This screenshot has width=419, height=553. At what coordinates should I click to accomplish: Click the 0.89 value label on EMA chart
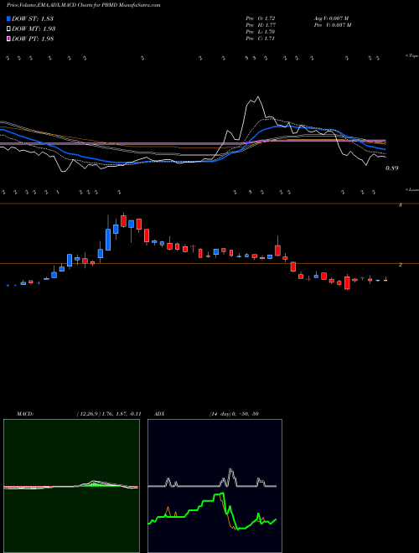[392, 168]
